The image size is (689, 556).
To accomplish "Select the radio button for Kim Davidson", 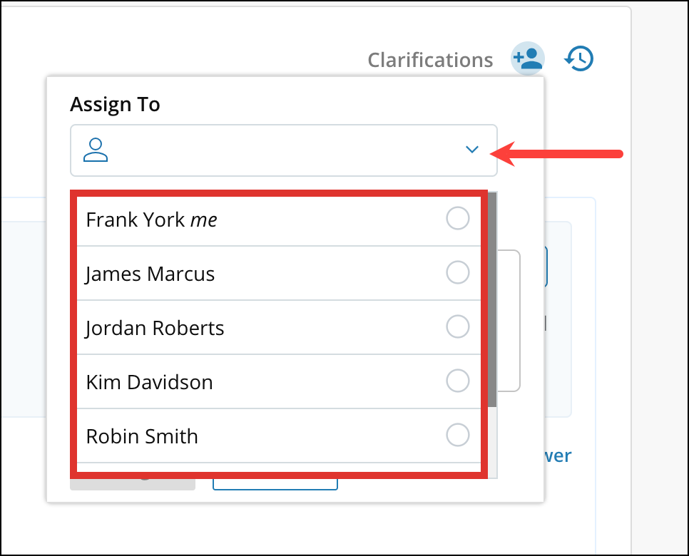I will point(457,381).
